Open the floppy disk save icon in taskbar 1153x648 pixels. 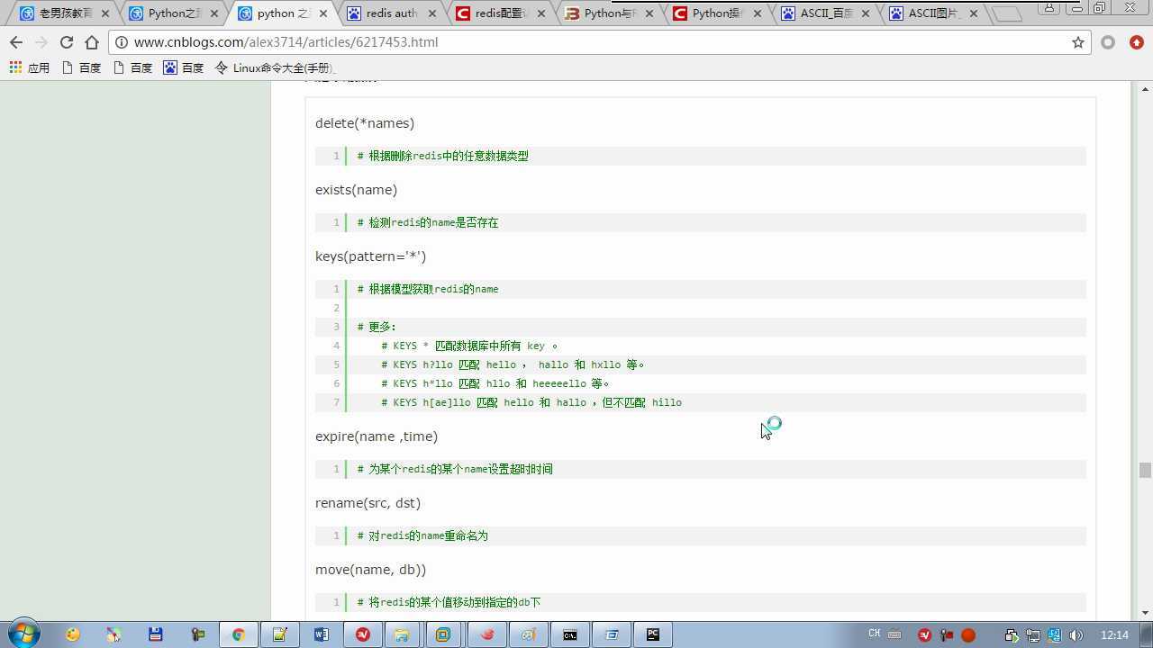click(x=155, y=634)
